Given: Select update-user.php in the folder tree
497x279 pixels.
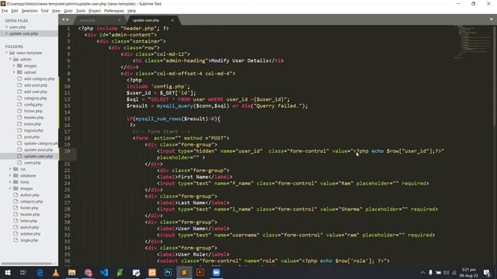Looking at the screenshot, I should tap(38, 157).
